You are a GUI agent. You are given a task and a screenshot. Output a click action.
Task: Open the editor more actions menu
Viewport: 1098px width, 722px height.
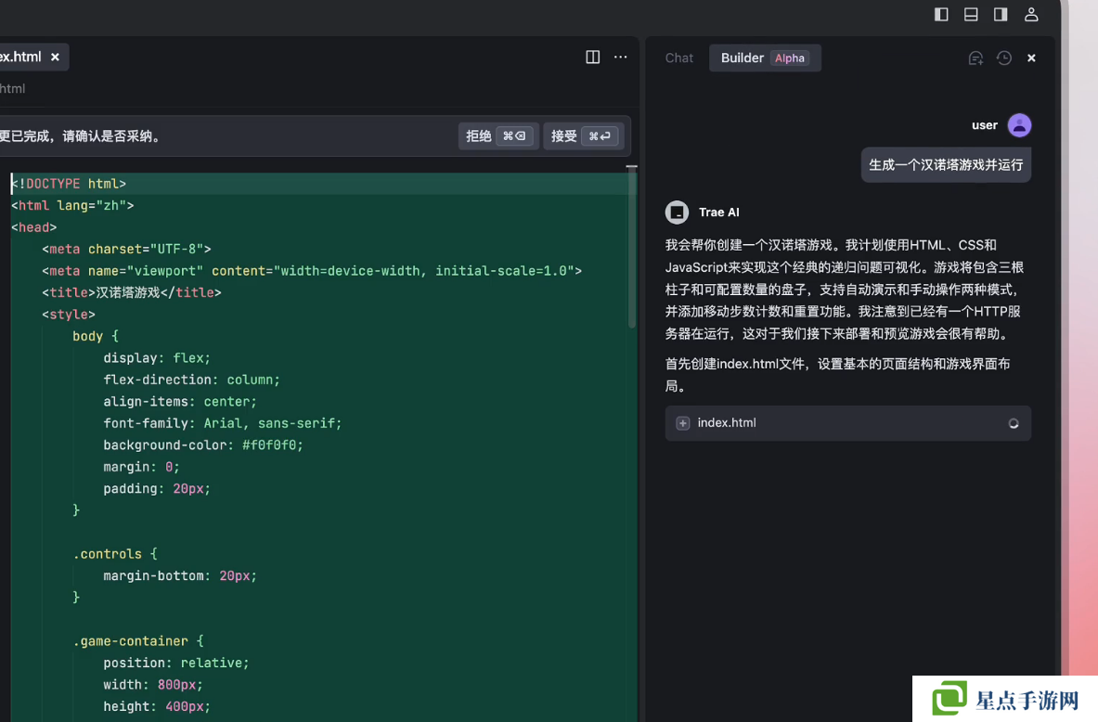pyautogui.click(x=621, y=57)
